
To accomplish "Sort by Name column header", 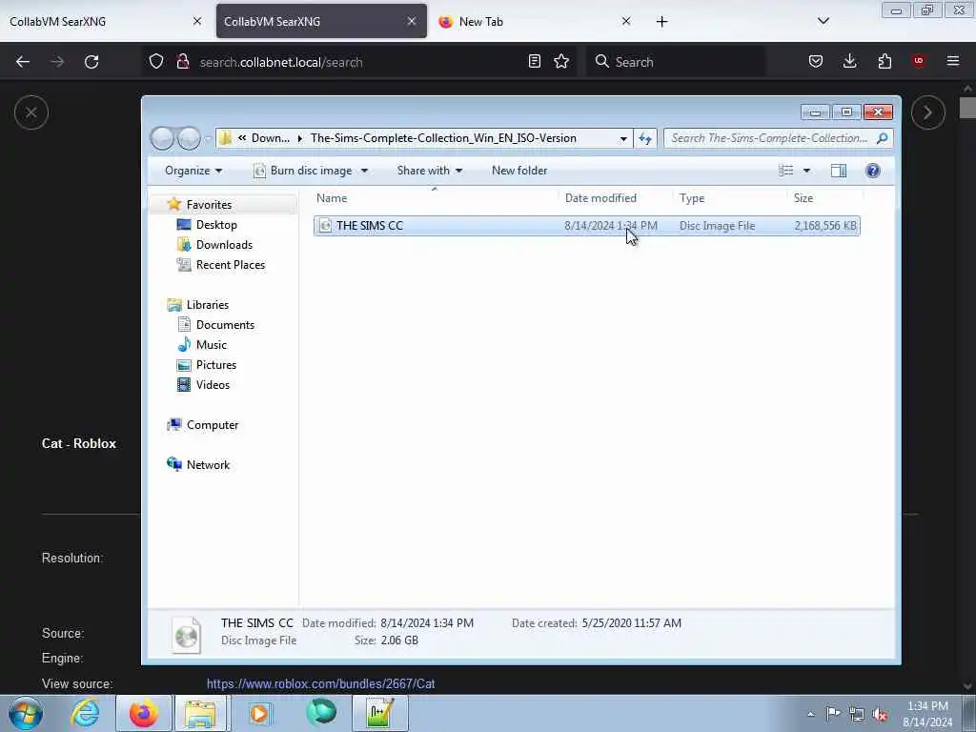I will click(435, 198).
